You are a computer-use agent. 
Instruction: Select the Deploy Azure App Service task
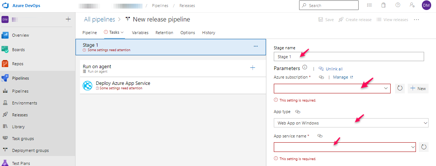(173, 85)
